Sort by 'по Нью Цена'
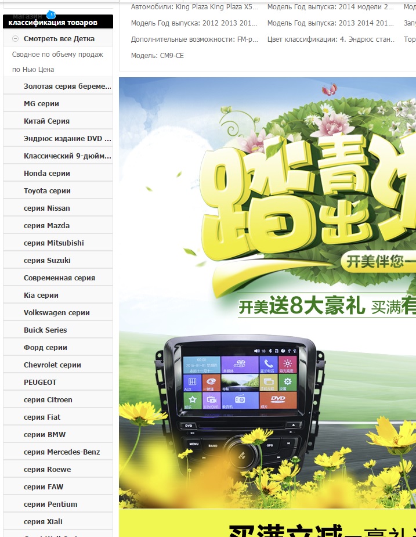The height and width of the screenshot is (537, 416). click(33, 69)
